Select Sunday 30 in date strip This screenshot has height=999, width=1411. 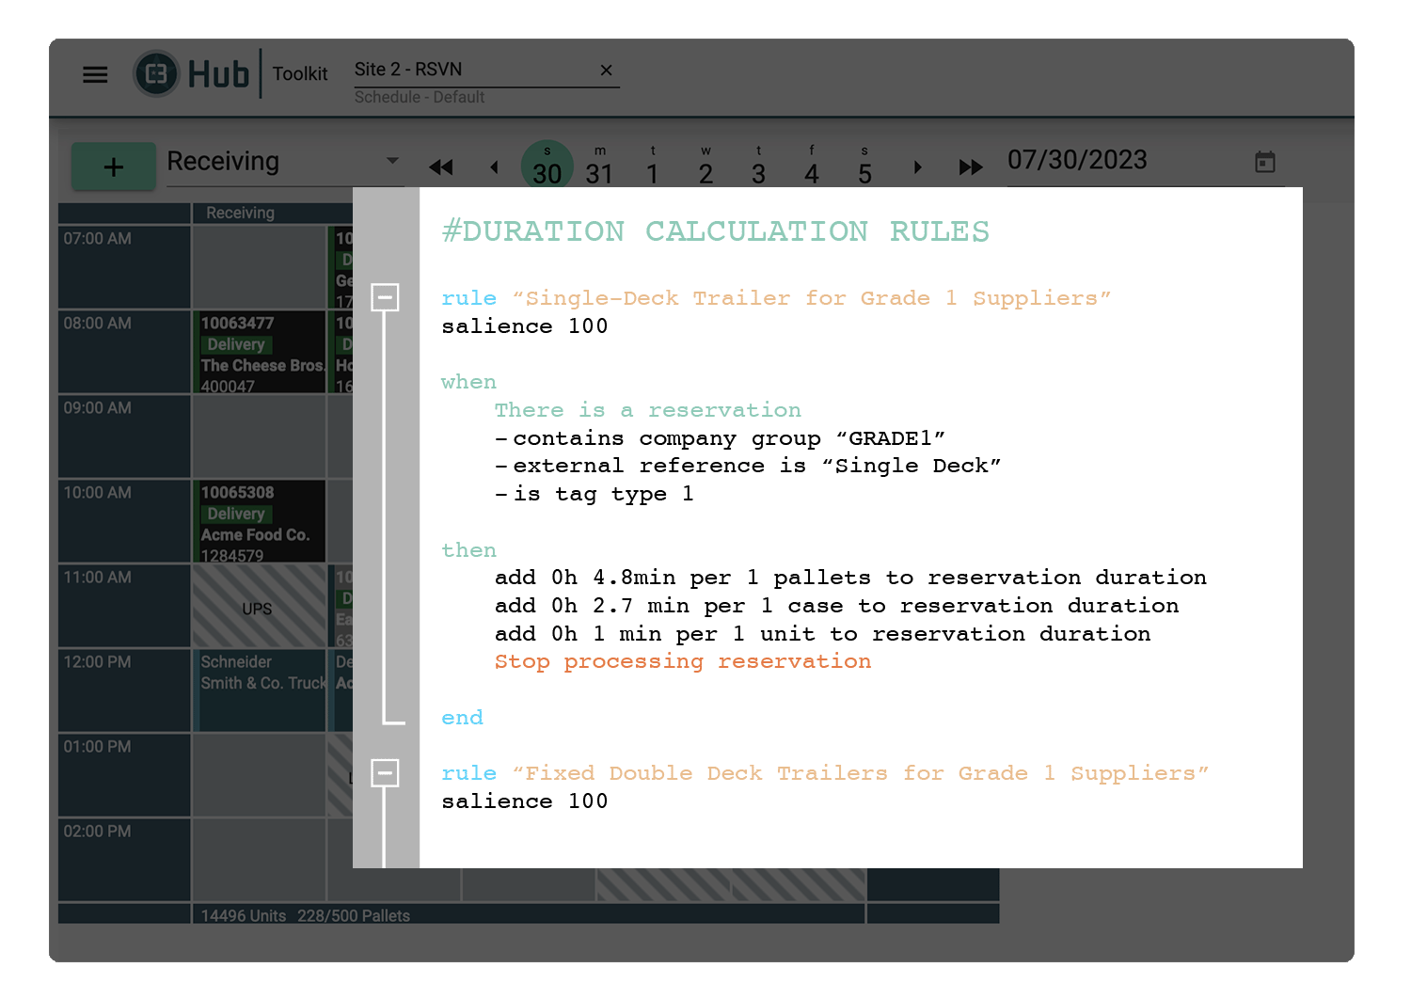pyautogui.click(x=547, y=166)
